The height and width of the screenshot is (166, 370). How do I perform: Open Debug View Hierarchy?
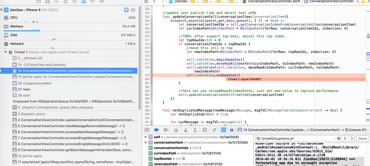204,130
